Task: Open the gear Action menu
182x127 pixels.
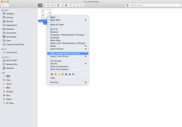Action: coord(67,5)
